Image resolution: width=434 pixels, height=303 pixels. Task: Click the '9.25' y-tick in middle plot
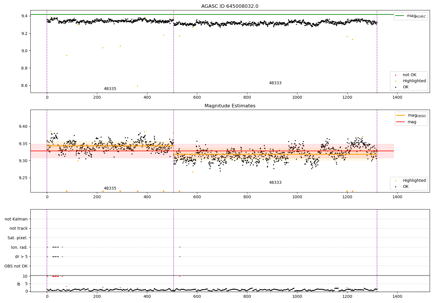[23, 178]
